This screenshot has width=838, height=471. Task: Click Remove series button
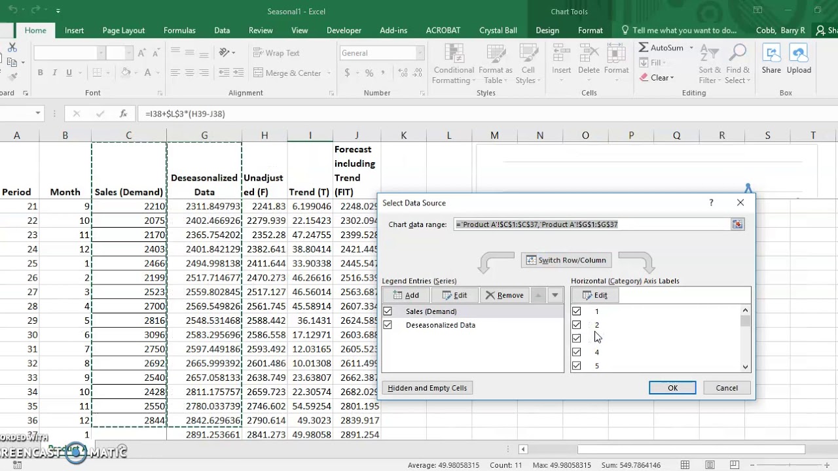point(504,295)
